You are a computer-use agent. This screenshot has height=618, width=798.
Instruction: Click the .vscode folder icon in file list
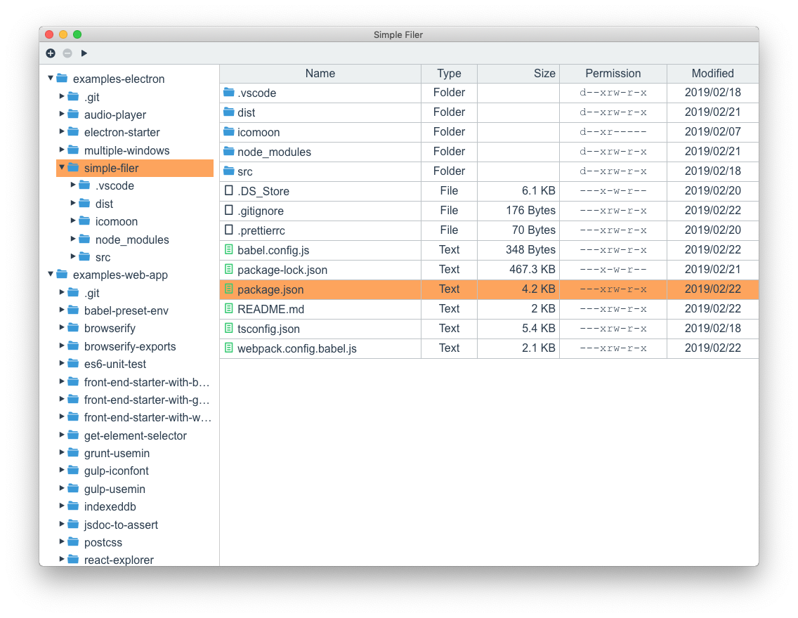(229, 92)
